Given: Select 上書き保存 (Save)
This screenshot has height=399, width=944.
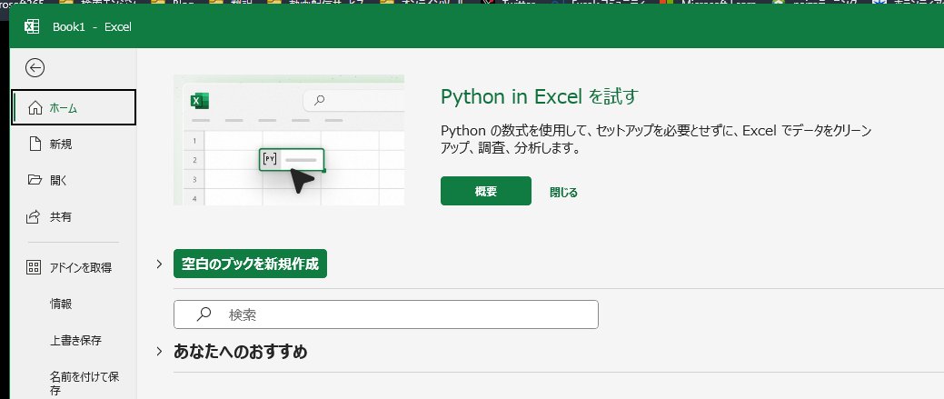Looking at the screenshot, I should 74,341.
